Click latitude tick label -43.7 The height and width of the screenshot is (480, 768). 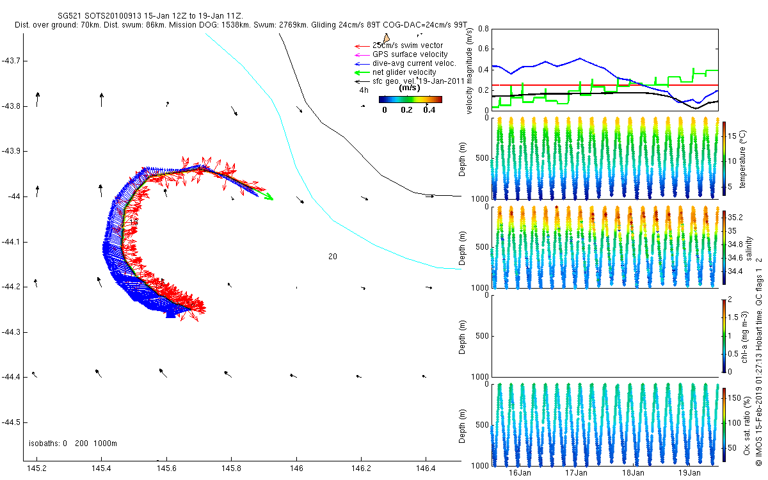[x=11, y=61]
